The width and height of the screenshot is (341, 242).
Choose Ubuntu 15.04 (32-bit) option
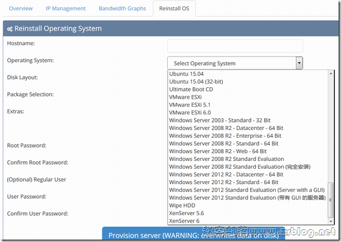tap(248, 82)
